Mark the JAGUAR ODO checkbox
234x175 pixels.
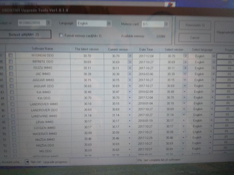pyautogui.click(x=12, y=86)
